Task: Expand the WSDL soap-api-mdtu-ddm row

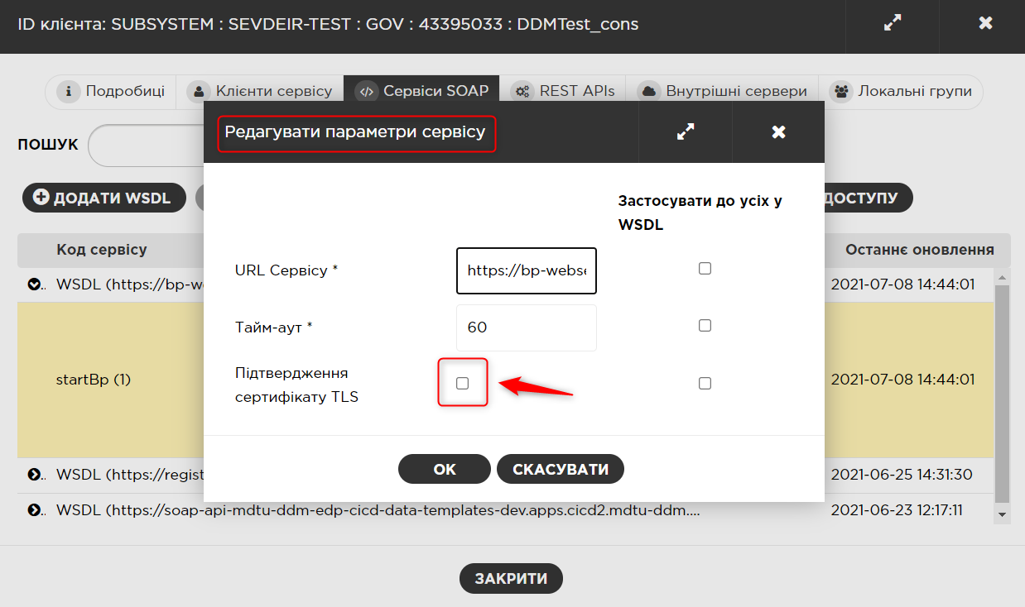Action: 35,510
